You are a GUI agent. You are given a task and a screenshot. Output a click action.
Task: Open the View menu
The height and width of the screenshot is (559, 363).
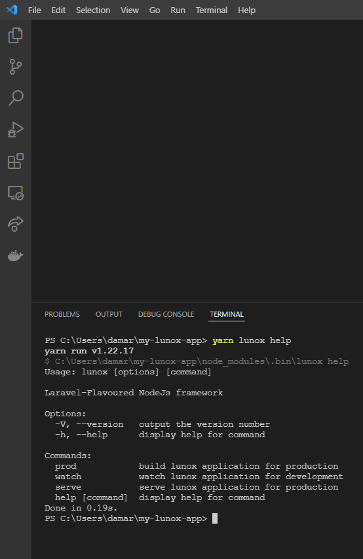coord(130,10)
